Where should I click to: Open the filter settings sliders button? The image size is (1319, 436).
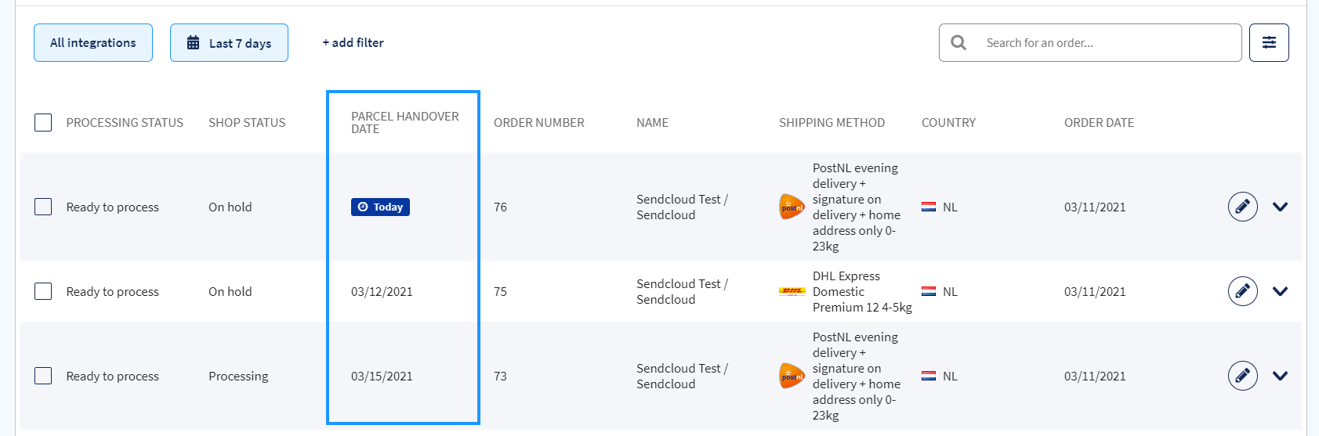1269,42
